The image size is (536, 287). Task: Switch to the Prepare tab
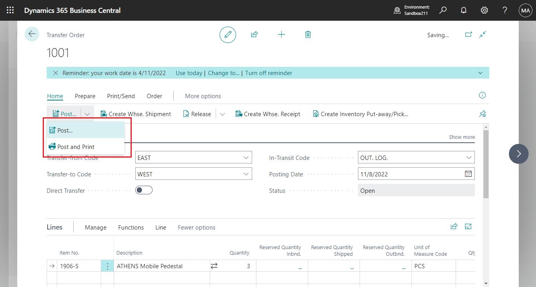click(85, 96)
